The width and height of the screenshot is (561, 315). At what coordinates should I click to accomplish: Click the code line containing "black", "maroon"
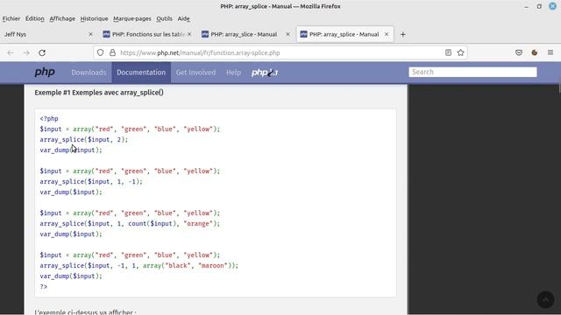point(138,266)
